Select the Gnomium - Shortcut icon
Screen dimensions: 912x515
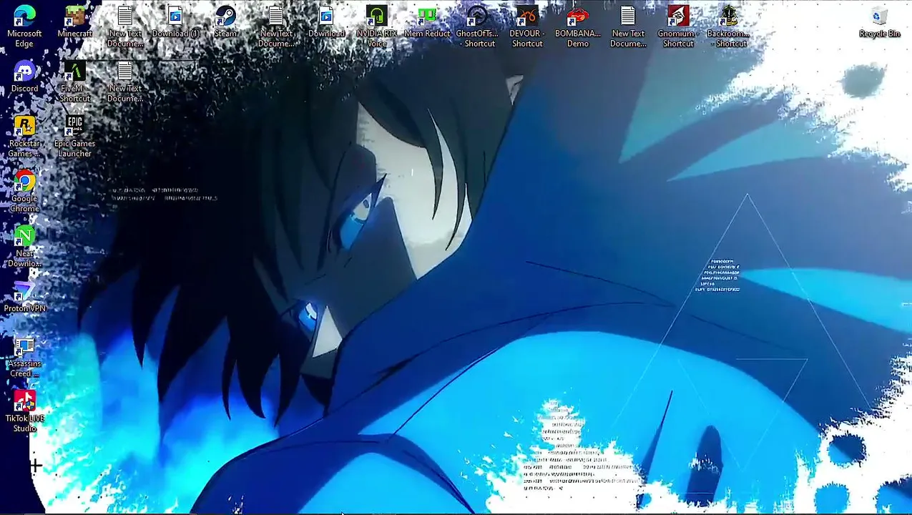pos(678,26)
